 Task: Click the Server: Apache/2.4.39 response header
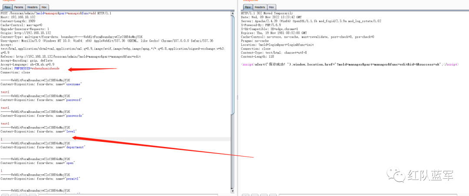pos(311,21)
